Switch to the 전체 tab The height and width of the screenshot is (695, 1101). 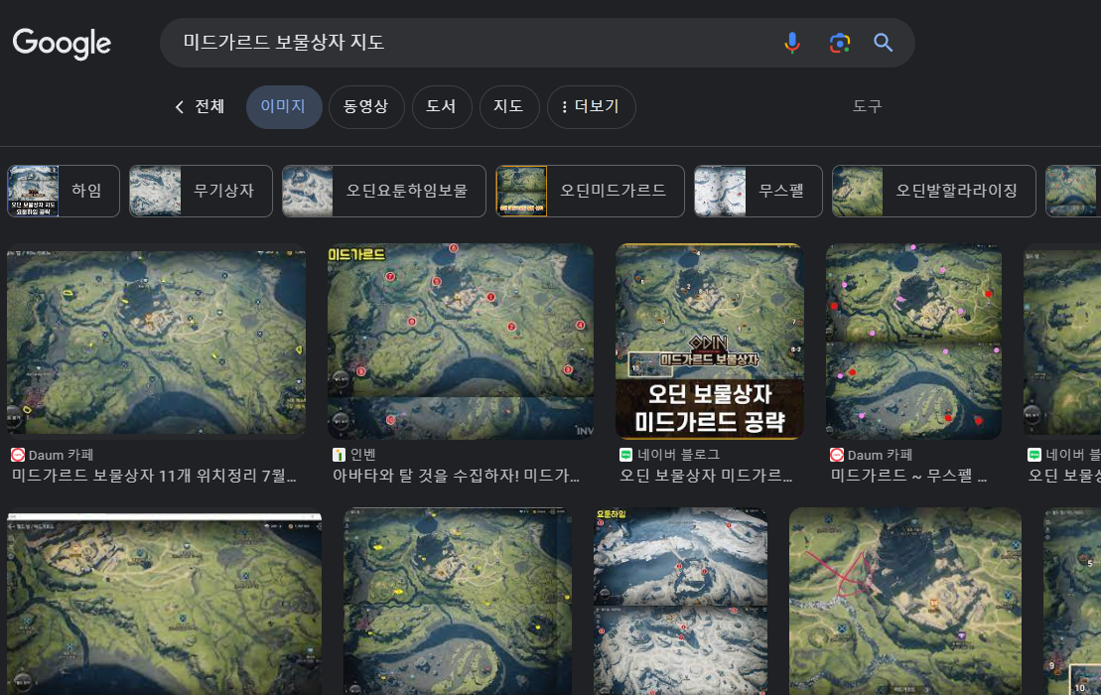pyautogui.click(x=209, y=106)
